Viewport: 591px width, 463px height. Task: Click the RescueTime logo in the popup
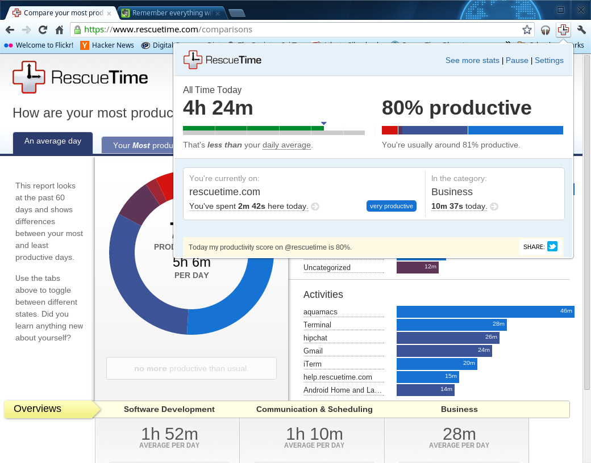click(222, 59)
